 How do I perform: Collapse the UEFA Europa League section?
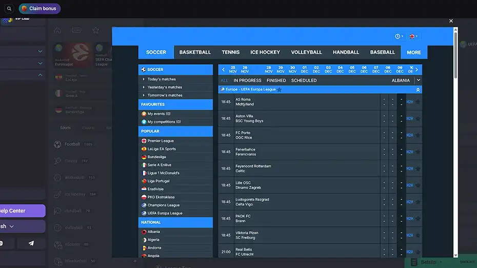pos(418,90)
